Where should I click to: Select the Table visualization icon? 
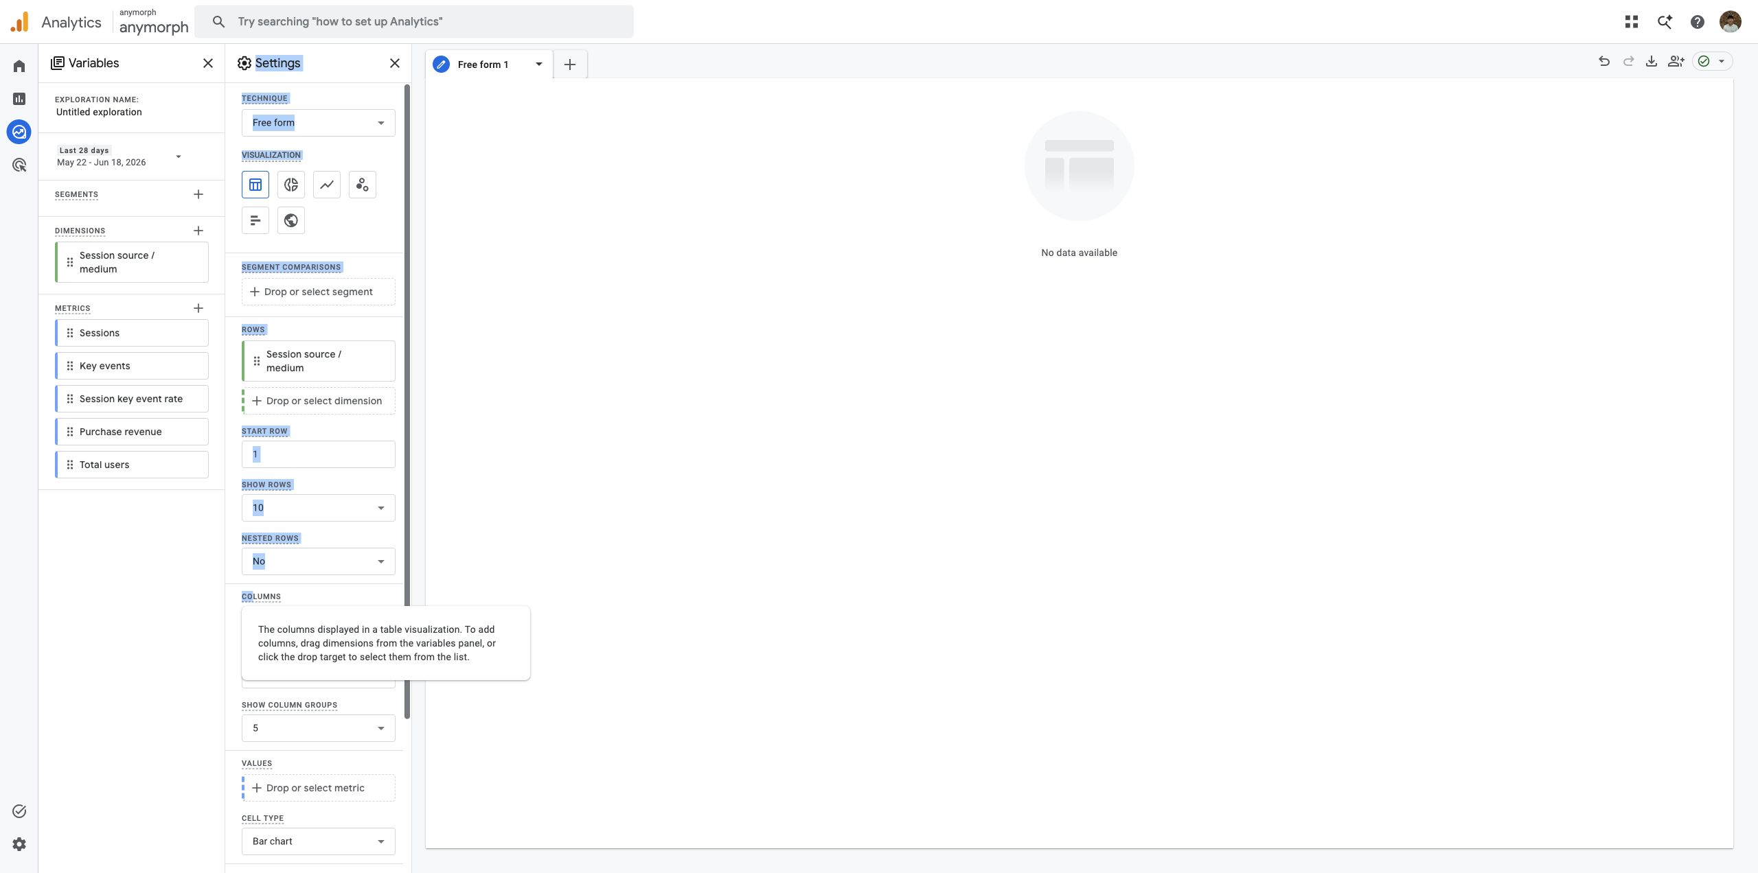[255, 185]
